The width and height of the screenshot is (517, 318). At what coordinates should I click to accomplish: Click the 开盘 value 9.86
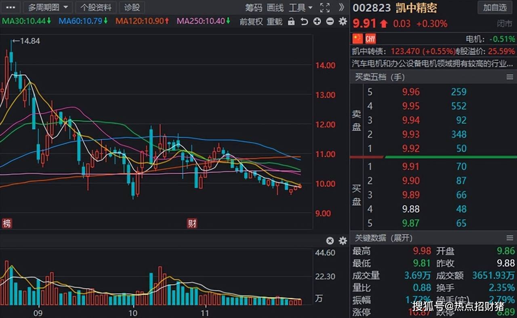506,251
